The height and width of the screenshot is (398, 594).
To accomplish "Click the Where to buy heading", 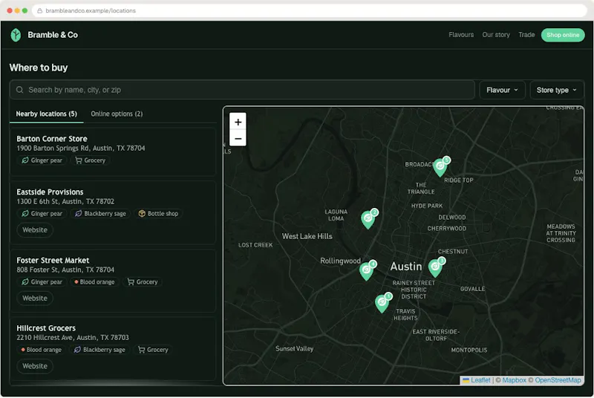I will (x=39, y=68).
